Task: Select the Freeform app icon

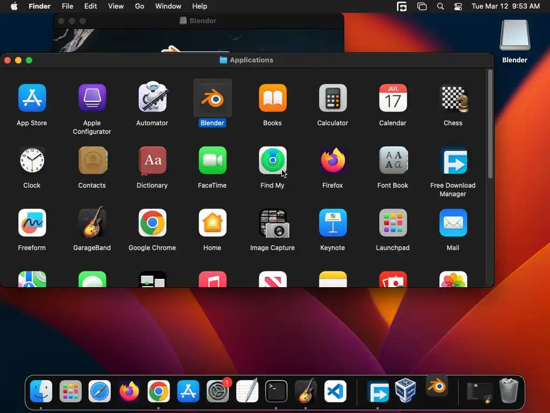Action: coord(32,223)
